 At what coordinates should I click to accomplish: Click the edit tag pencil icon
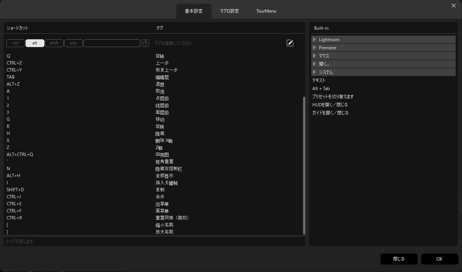point(290,43)
